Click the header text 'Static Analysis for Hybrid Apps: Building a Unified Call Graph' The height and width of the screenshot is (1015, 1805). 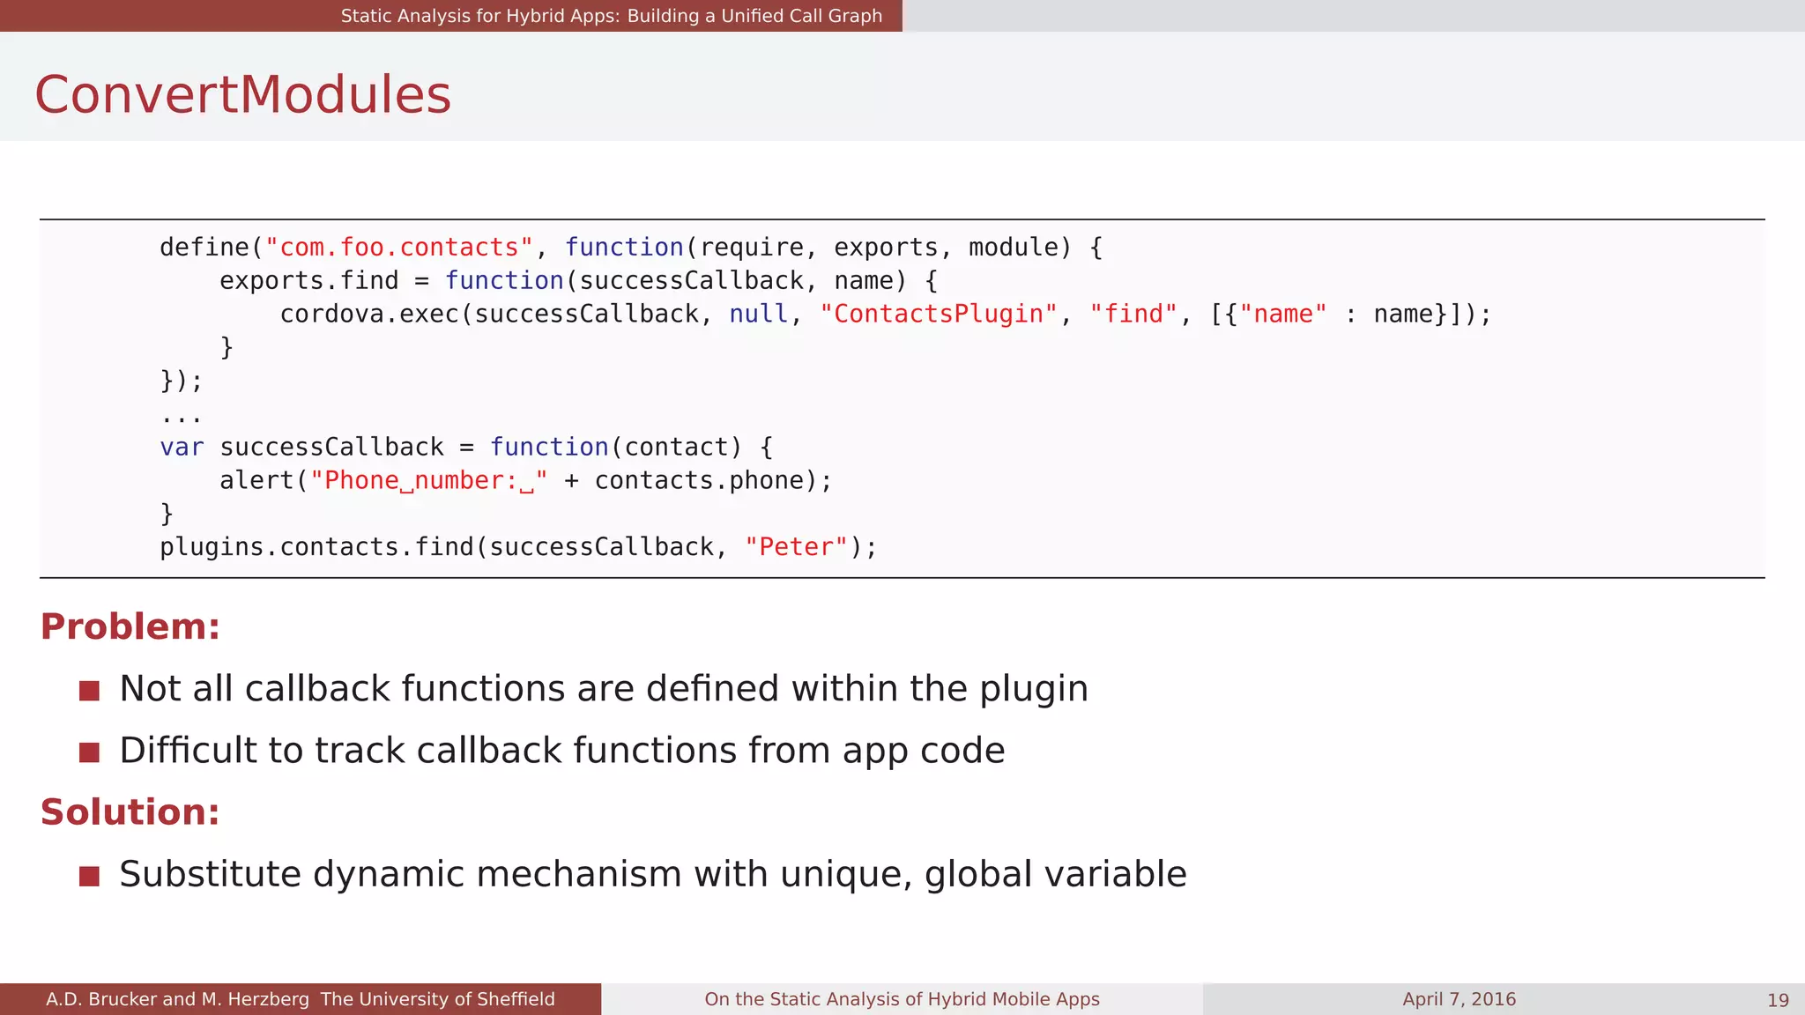611,16
